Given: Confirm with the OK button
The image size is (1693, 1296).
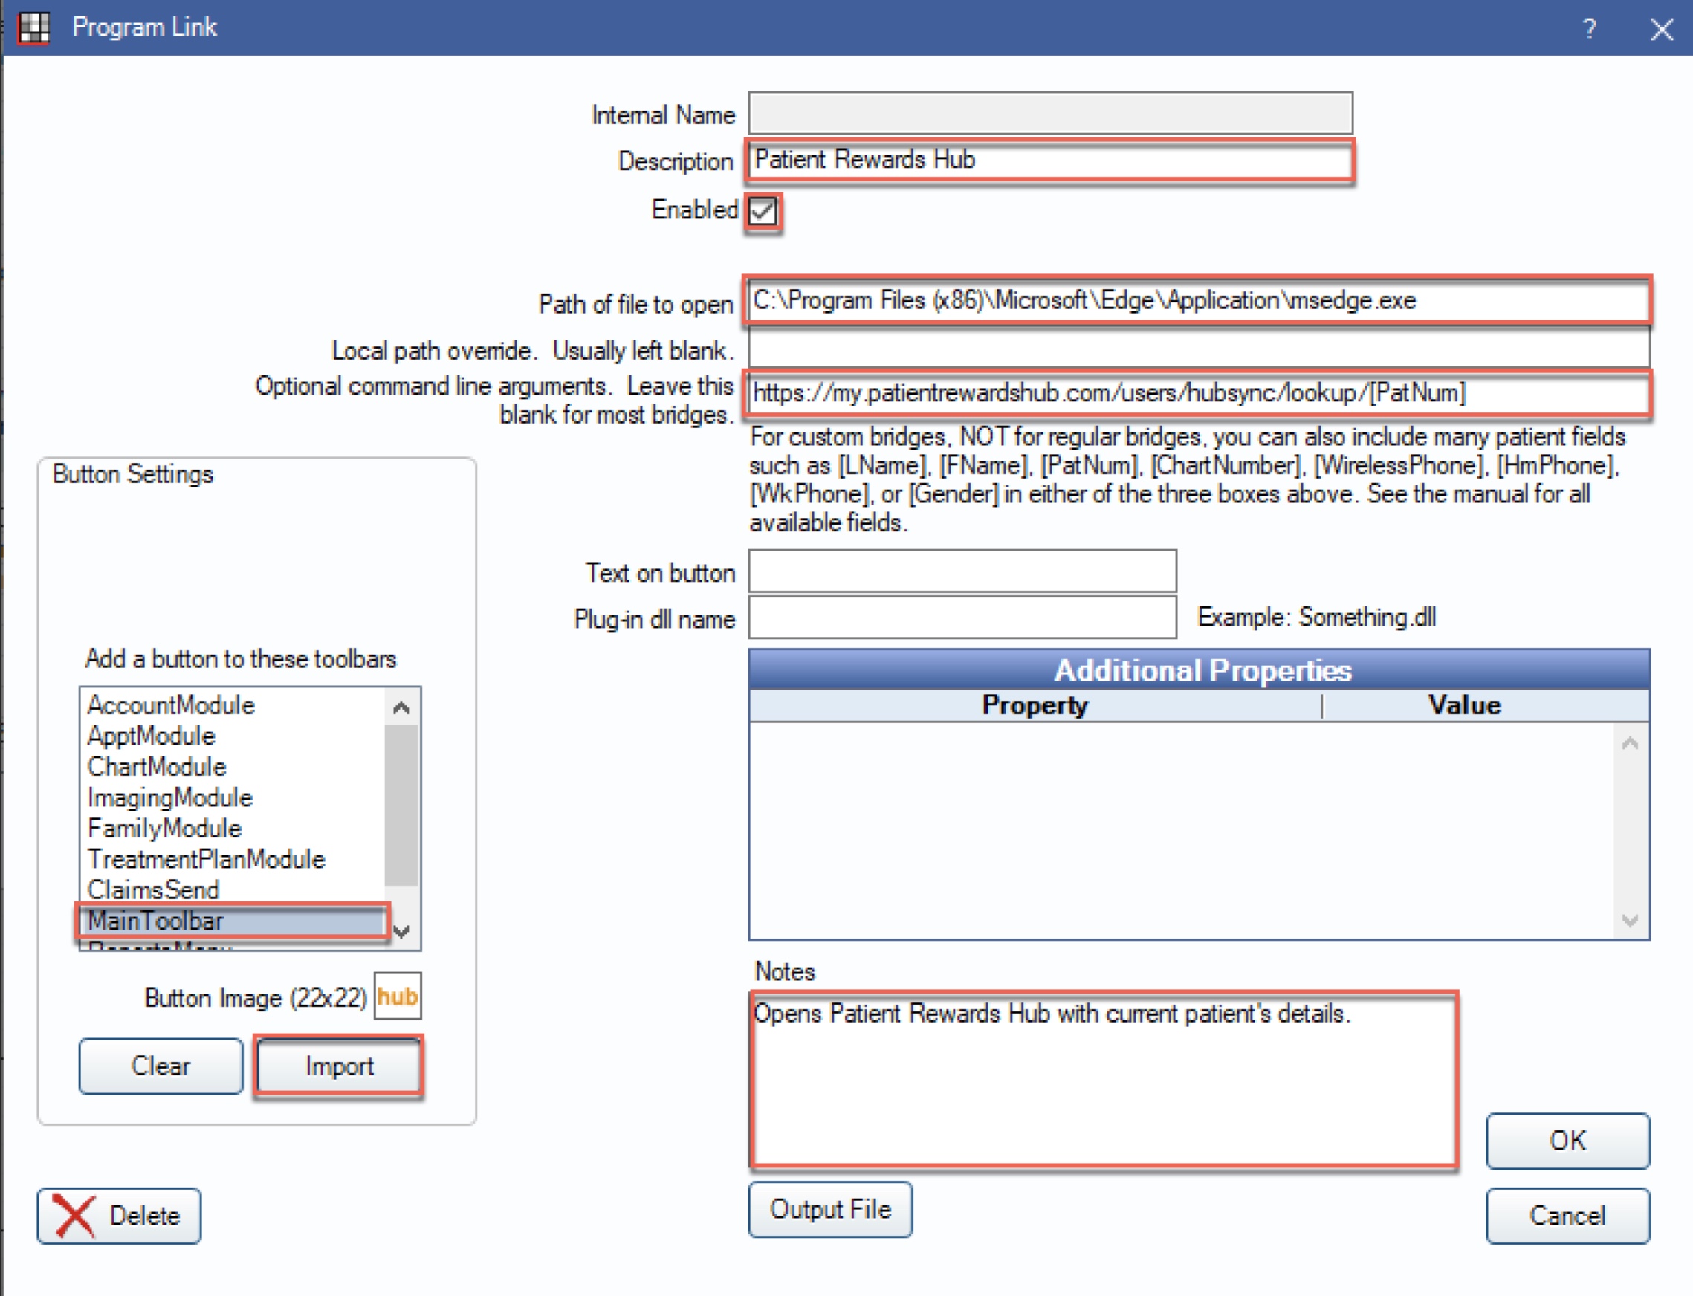Looking at the screenshot, I should click(1568, 1141).
